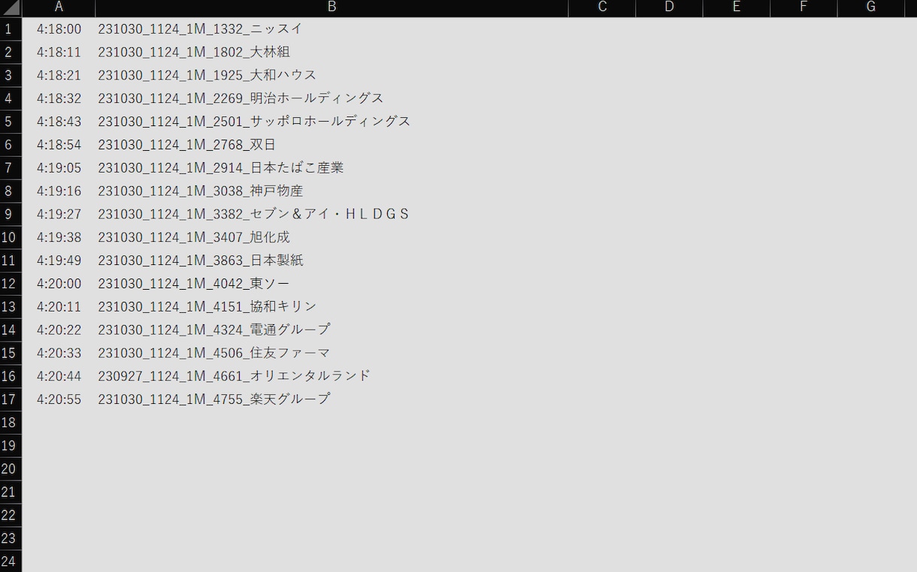
Task: Click cell with time 4:20:55
Action: 59,399
